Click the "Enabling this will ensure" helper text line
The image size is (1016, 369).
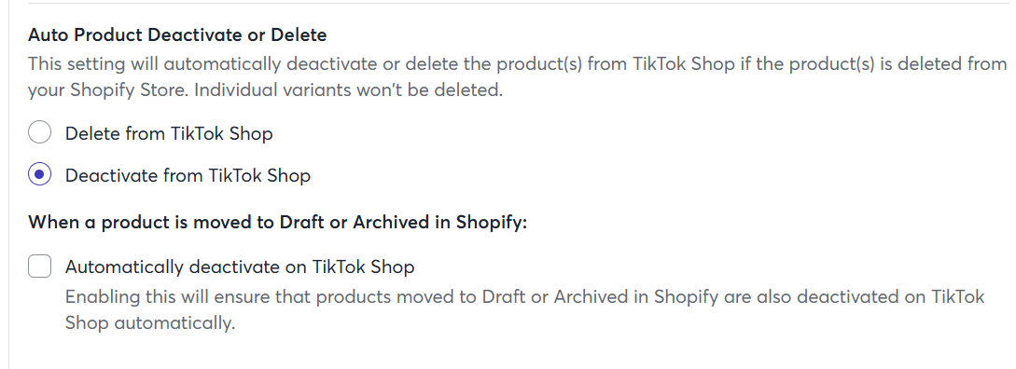coord(525,296)
